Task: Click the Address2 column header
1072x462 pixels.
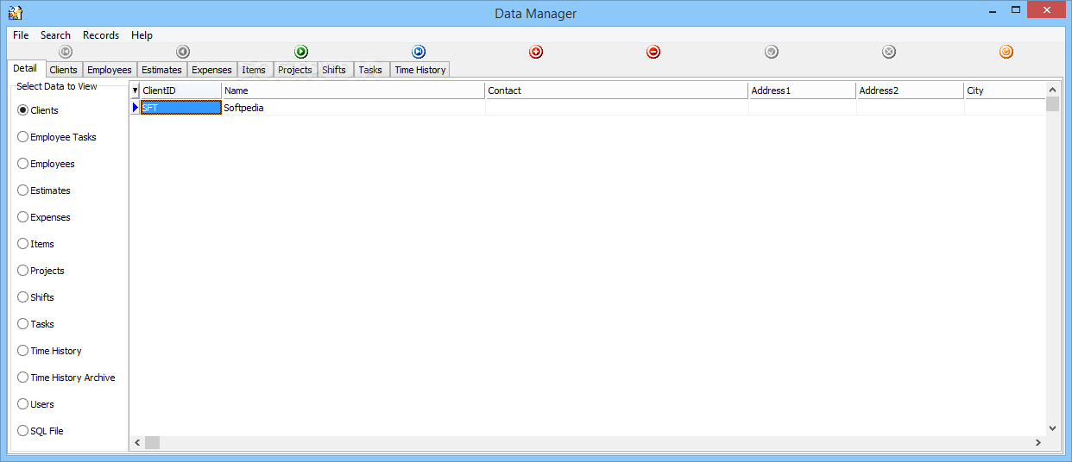Action: (x=910, y=91)
